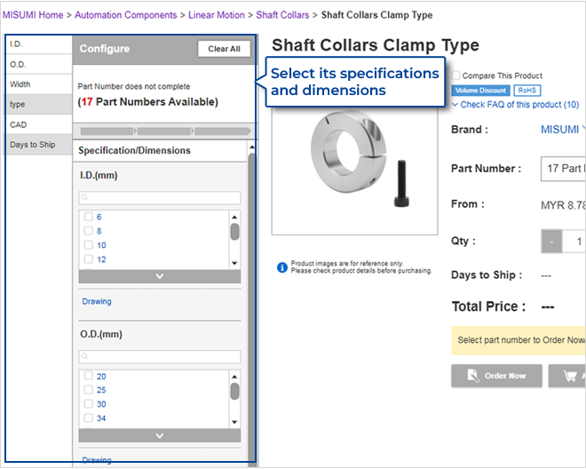Focus the I.D.(mm) search field

(x=159, y=198)
